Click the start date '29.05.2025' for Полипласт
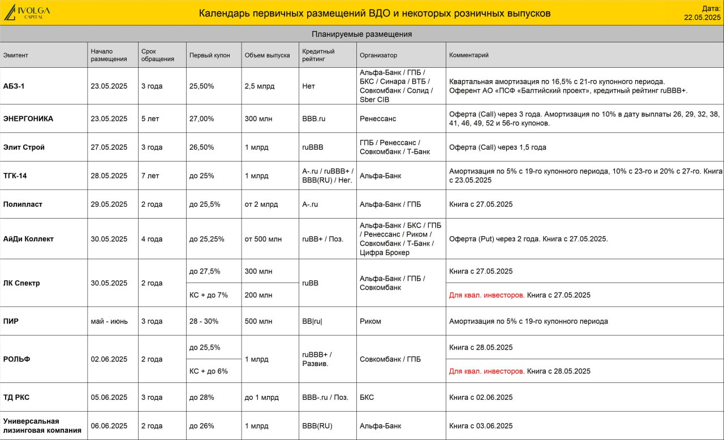Viewport: 724px width, 440px height. tap(109, 204)
